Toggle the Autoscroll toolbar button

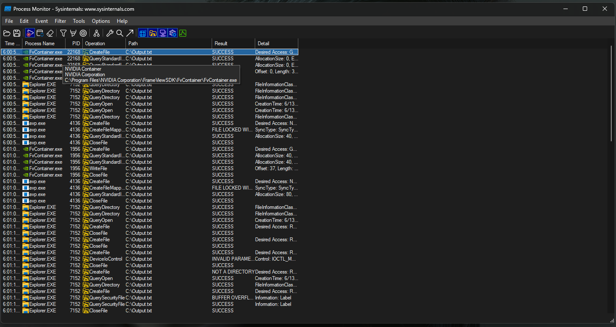40,33
